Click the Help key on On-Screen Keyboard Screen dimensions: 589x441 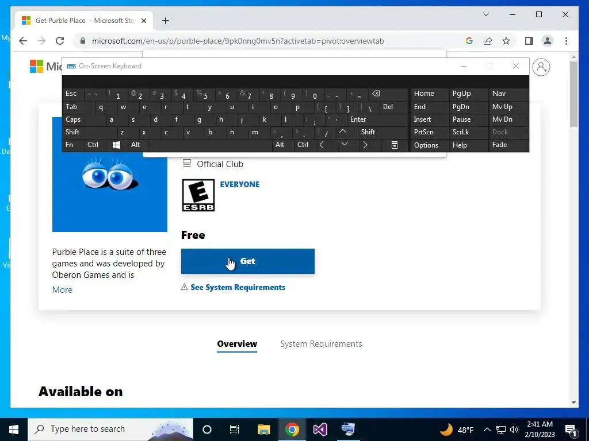(468, 145)
